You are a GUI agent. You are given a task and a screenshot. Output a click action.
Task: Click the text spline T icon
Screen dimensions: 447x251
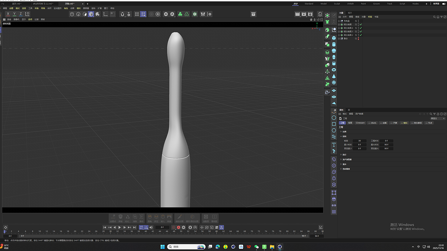(334, 145)
